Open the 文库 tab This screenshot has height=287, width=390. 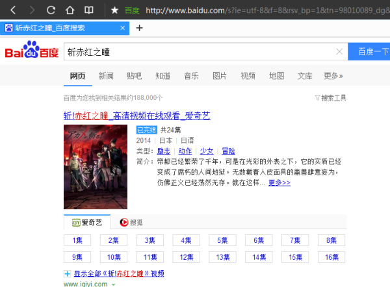tap(305, 76)
